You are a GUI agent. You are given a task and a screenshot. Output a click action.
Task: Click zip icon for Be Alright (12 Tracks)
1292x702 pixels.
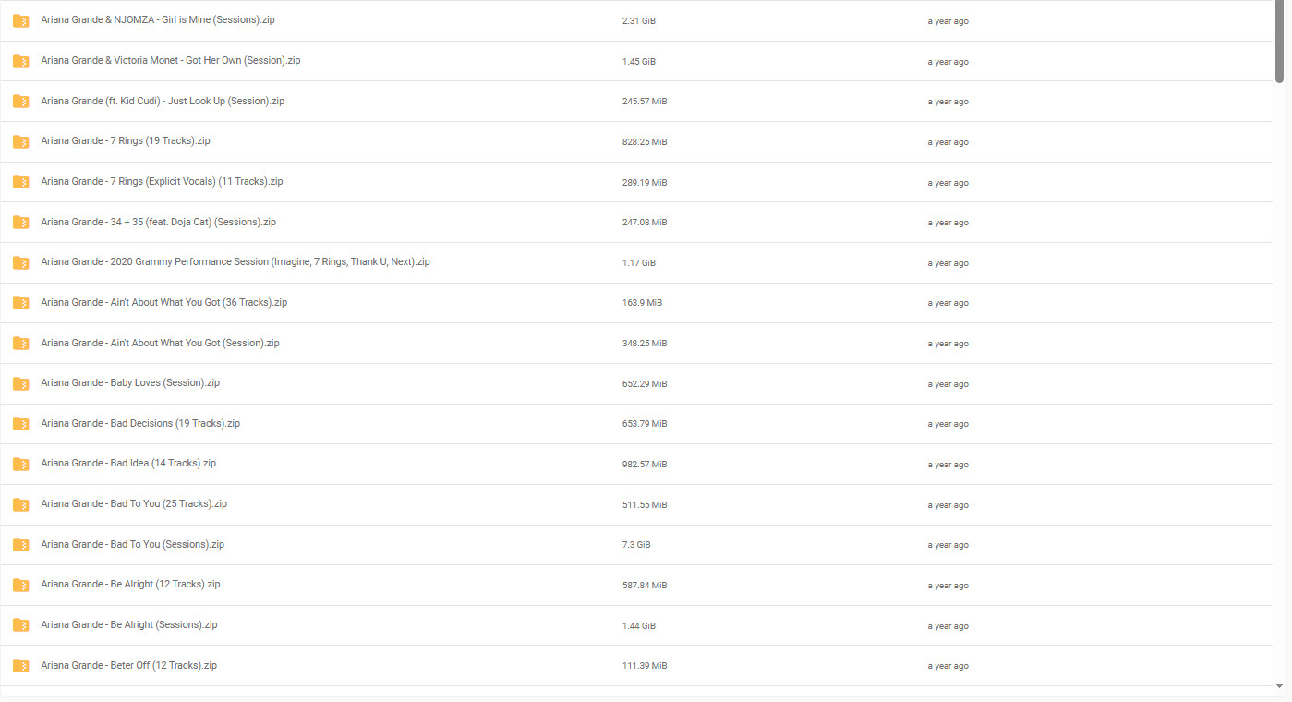click(20, 585)
